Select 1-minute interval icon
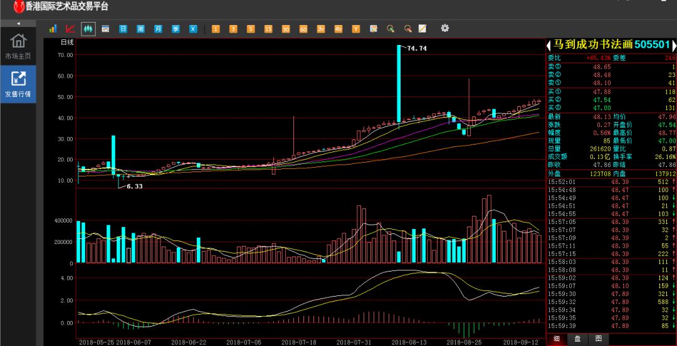Screen dimensions: 677x346 [x=216, y=29]
